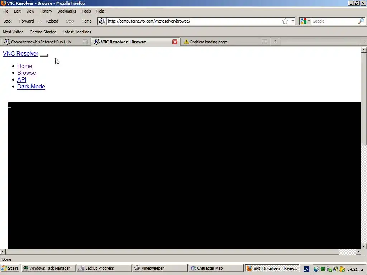Click the Google search engine icon
This screenshot has width=367, height=275.
coord(303,21)
